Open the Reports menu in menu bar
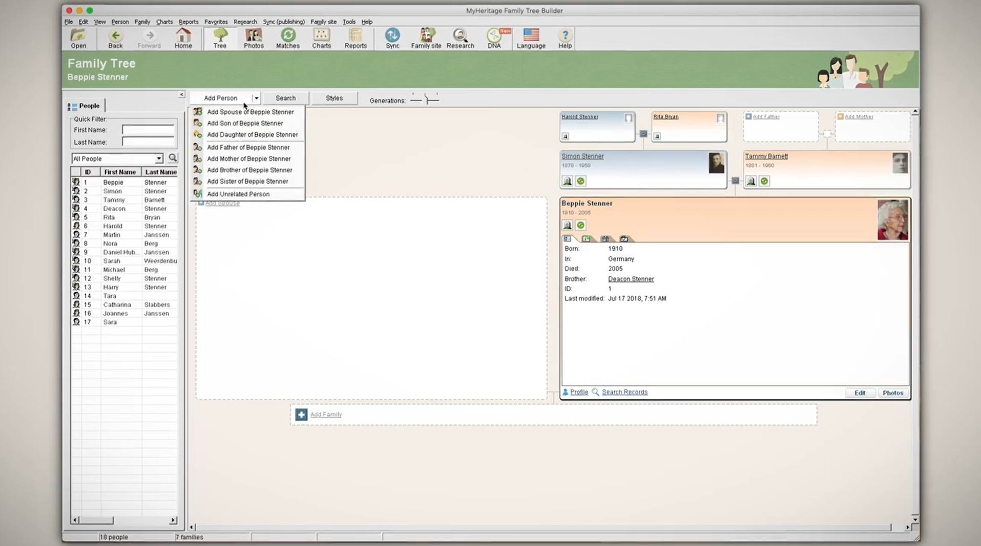 tap(188, 22)
